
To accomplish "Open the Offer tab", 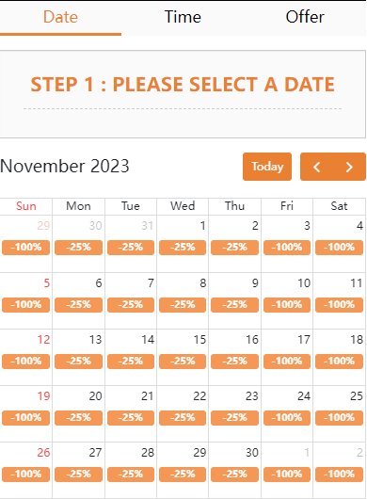I will (305, 17).
